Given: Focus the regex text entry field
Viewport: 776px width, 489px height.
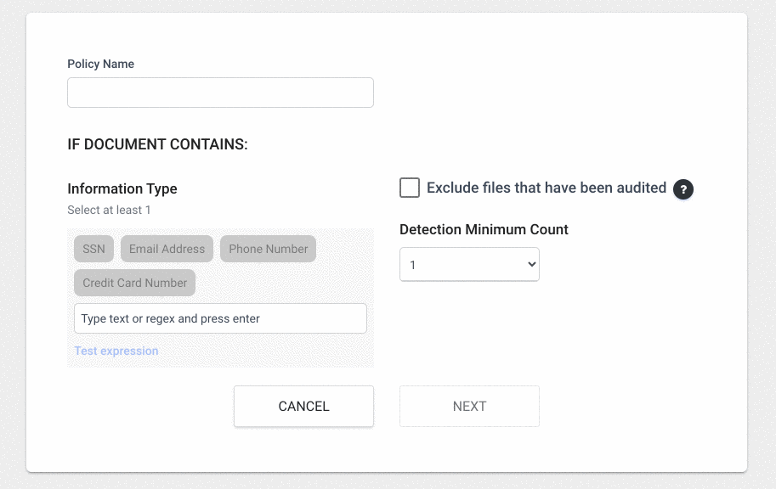Looking at the screenshot, I should 220,318.
